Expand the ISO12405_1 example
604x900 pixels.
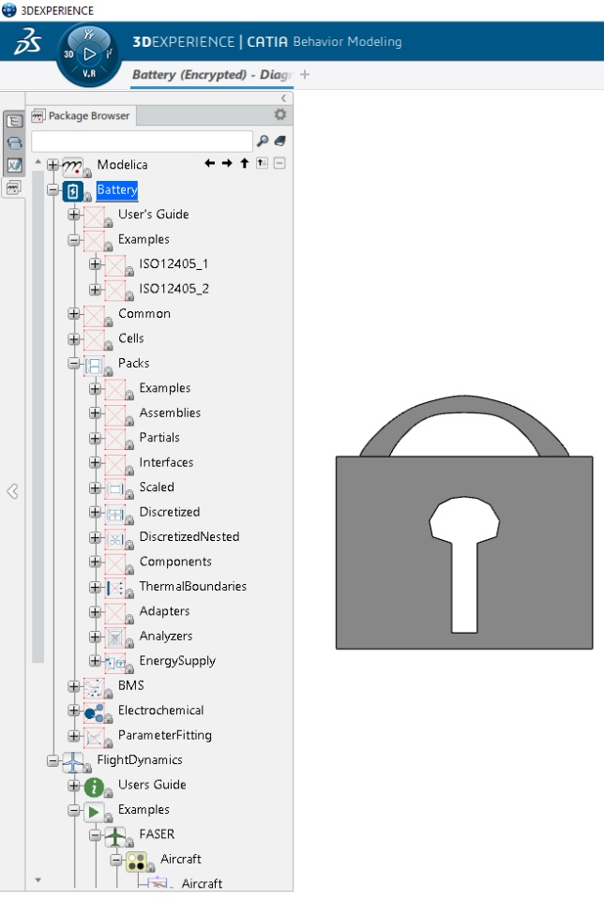tap(95, 264)
